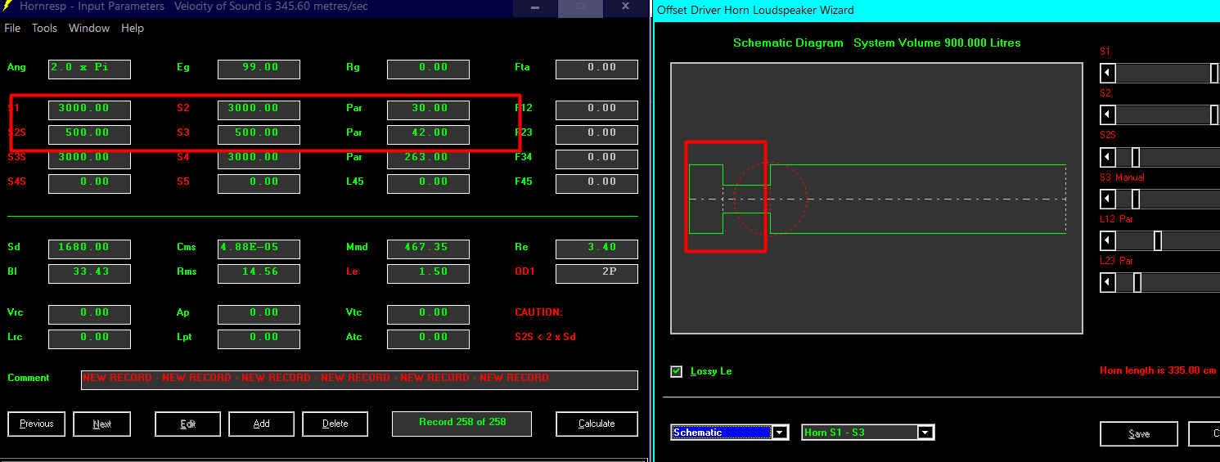Click the Delete record button

335,424
